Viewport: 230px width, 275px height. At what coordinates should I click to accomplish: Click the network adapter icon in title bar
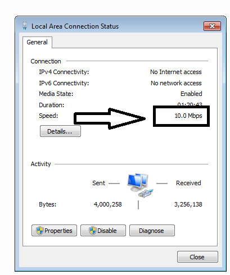tap(25, 26)
